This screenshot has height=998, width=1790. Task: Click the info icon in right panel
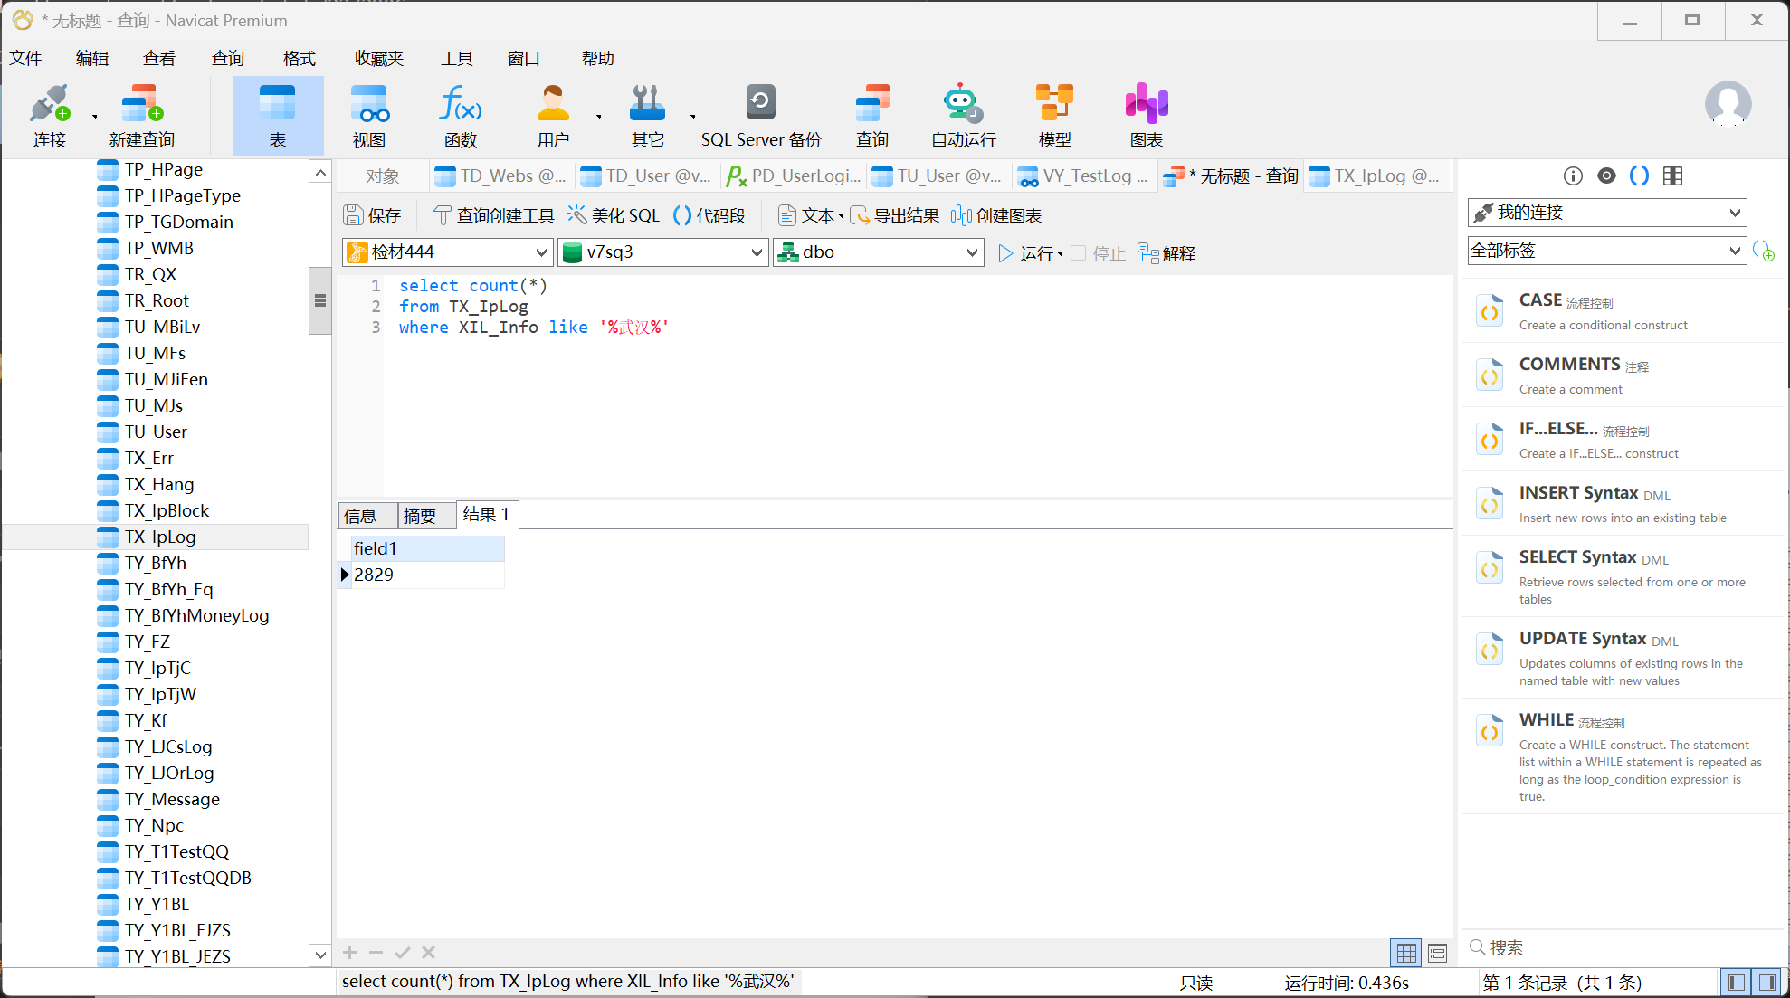pos(1573,176)
